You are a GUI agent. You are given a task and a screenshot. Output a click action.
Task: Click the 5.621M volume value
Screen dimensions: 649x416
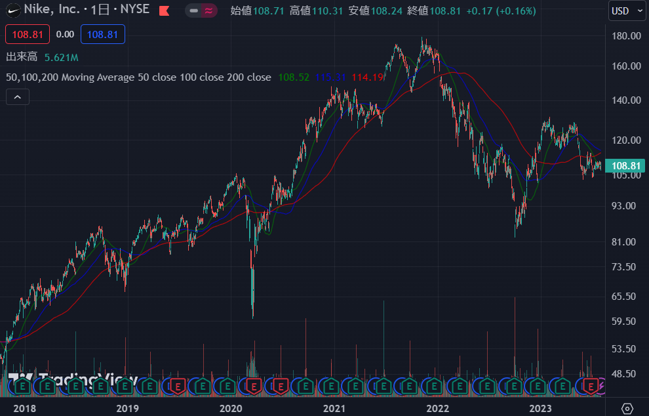[x=61, y=58]
